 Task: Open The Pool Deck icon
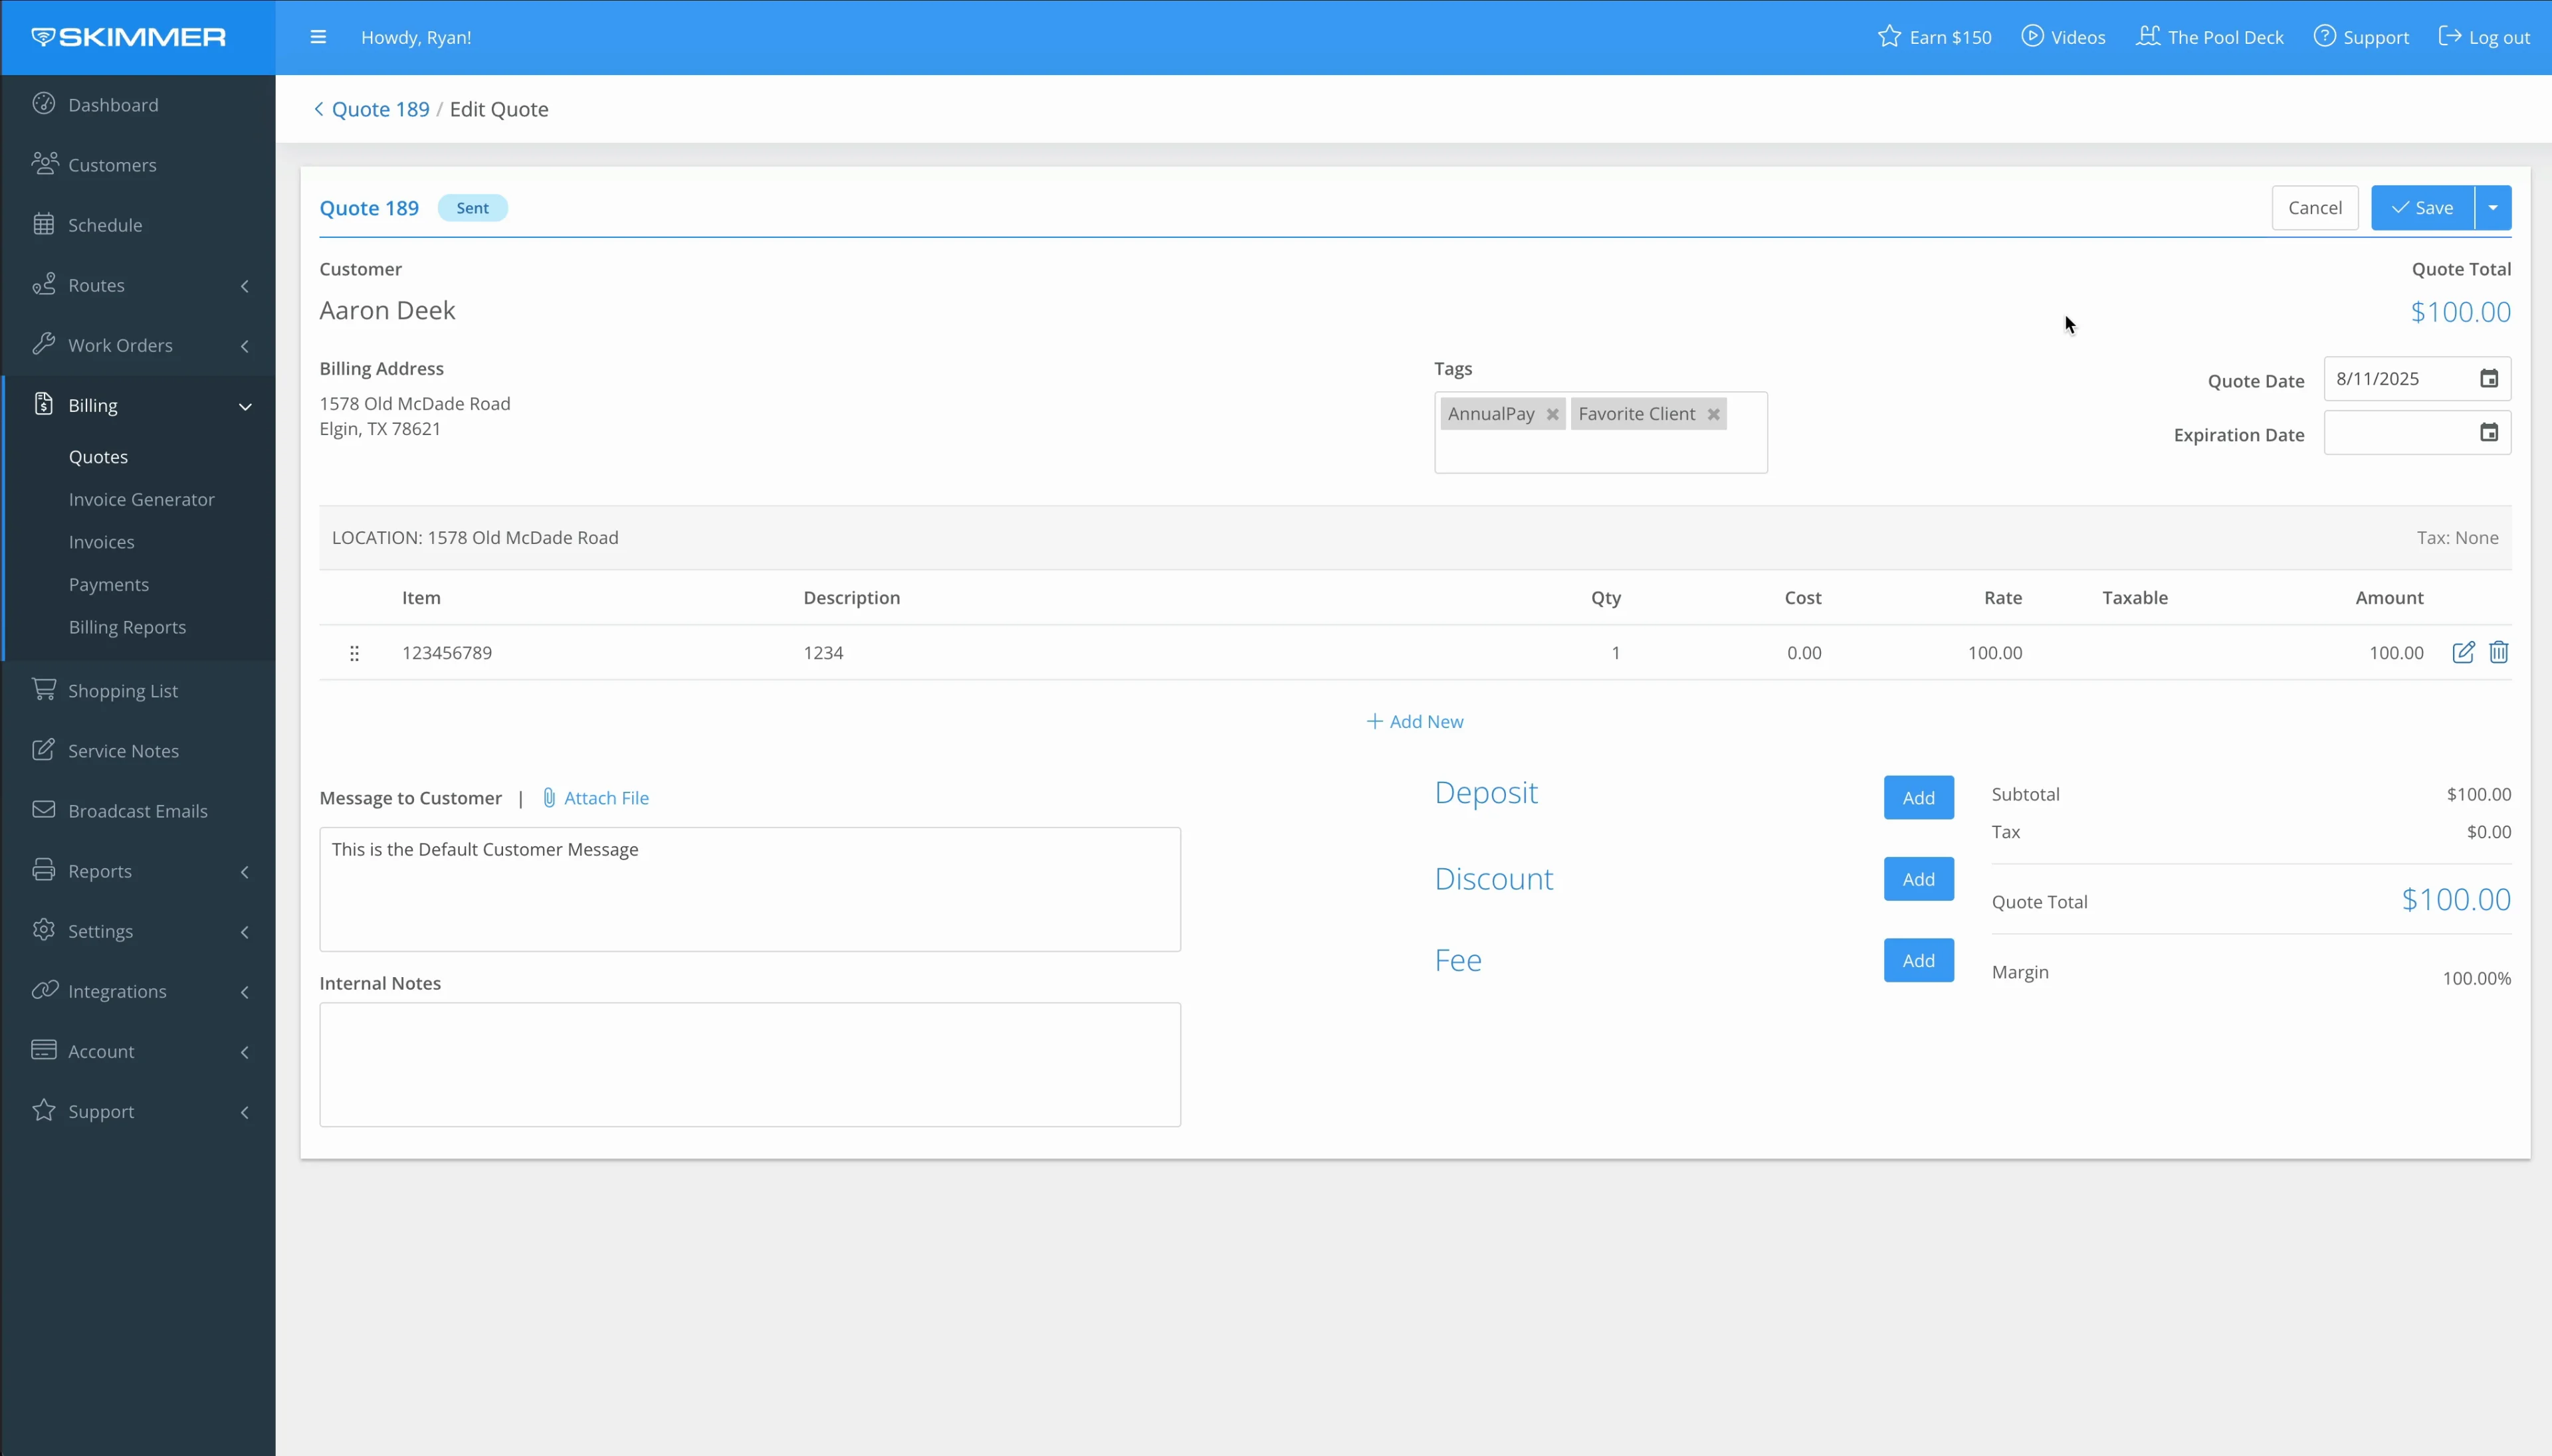[2148, 36]
